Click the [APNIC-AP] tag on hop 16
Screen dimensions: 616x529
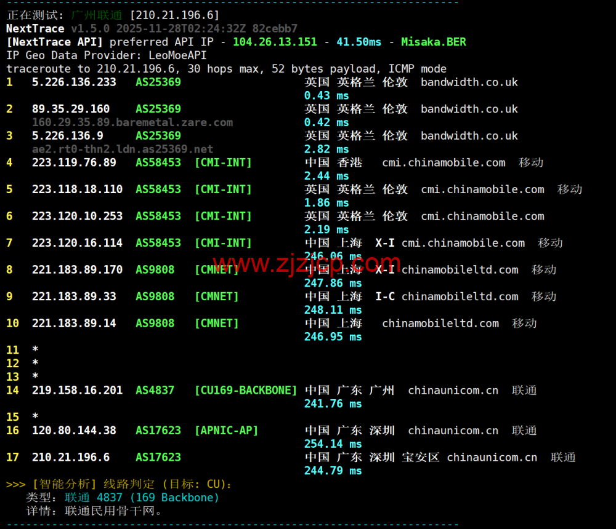pos(226,431)
